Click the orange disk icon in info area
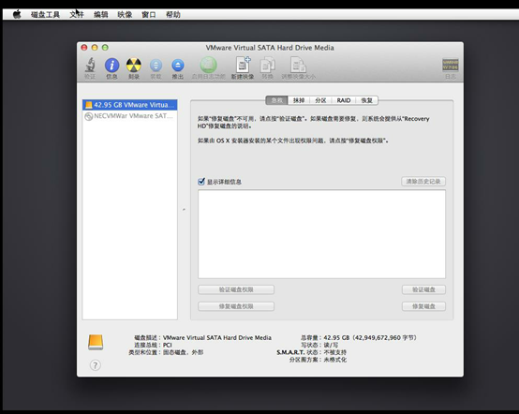519x414 pixels. pyautogui.click(x=96, y=342)
